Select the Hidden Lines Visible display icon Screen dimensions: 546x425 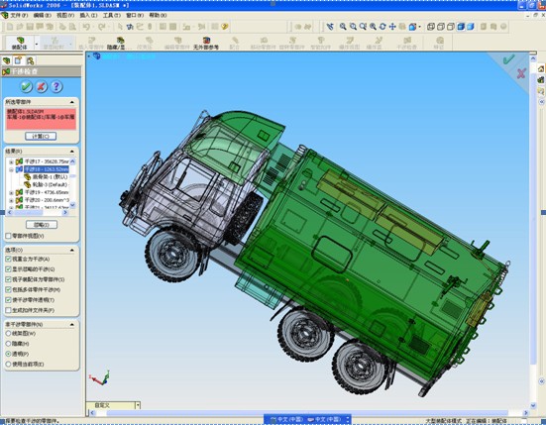click(441, 27)
